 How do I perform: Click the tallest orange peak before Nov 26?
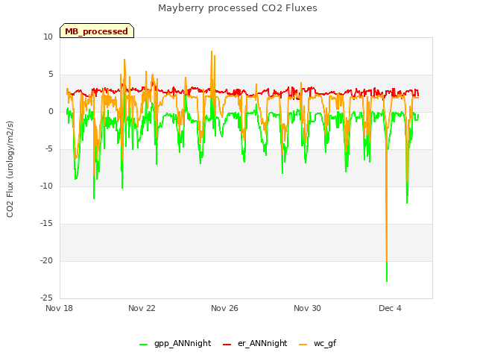[212, 53]
